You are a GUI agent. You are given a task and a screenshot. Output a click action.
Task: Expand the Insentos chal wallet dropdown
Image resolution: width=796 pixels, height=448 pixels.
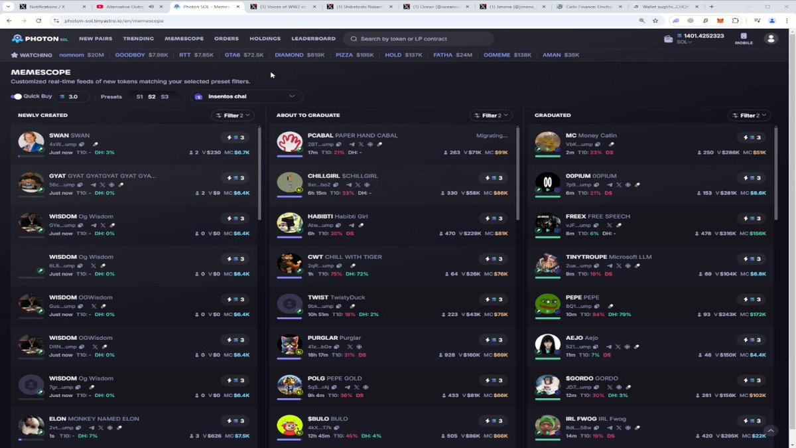pyautogui.click(x=247, y=96)
